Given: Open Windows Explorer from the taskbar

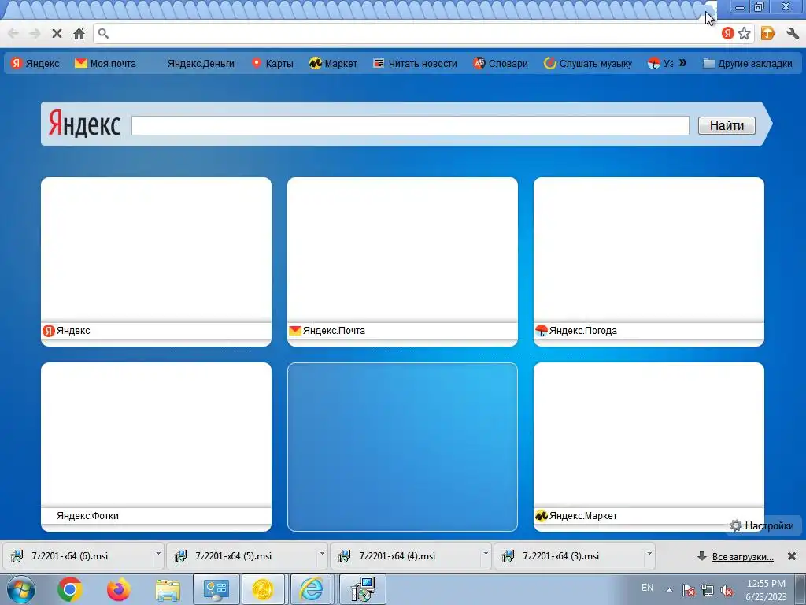Looking at the screenshot, I should click(168, 589).
